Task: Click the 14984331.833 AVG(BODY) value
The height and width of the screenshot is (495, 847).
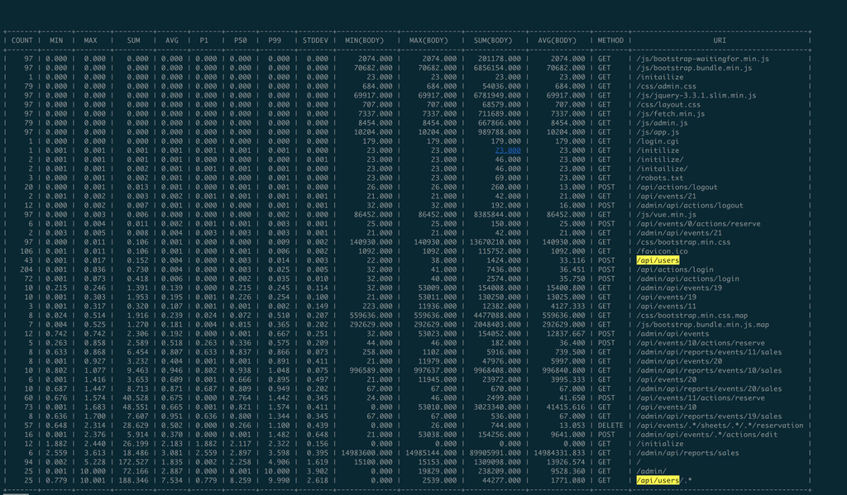Action: coord(559,454)
